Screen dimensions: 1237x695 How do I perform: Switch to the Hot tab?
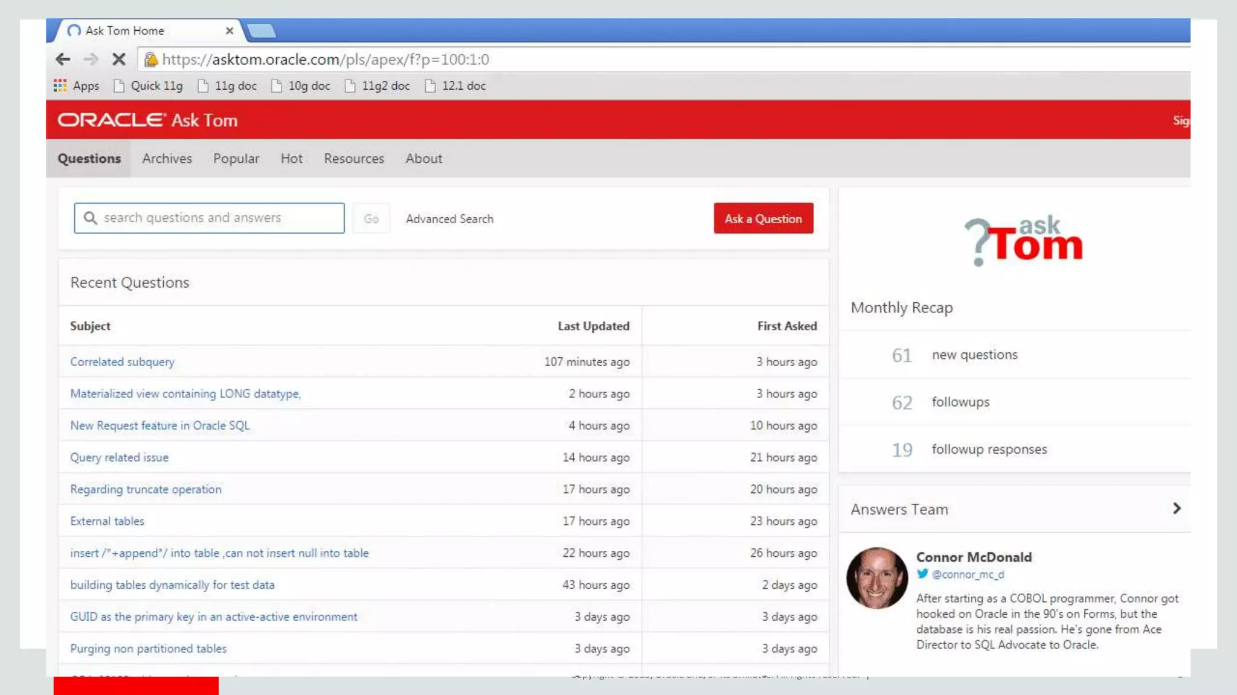coord(291,158)
